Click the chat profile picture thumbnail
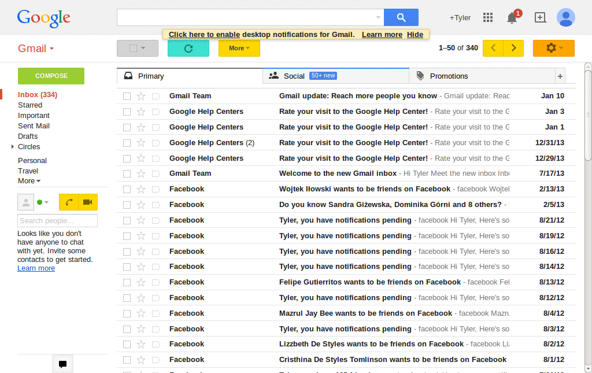The width and height of the screenshot is (592, 373). [25, 202]
